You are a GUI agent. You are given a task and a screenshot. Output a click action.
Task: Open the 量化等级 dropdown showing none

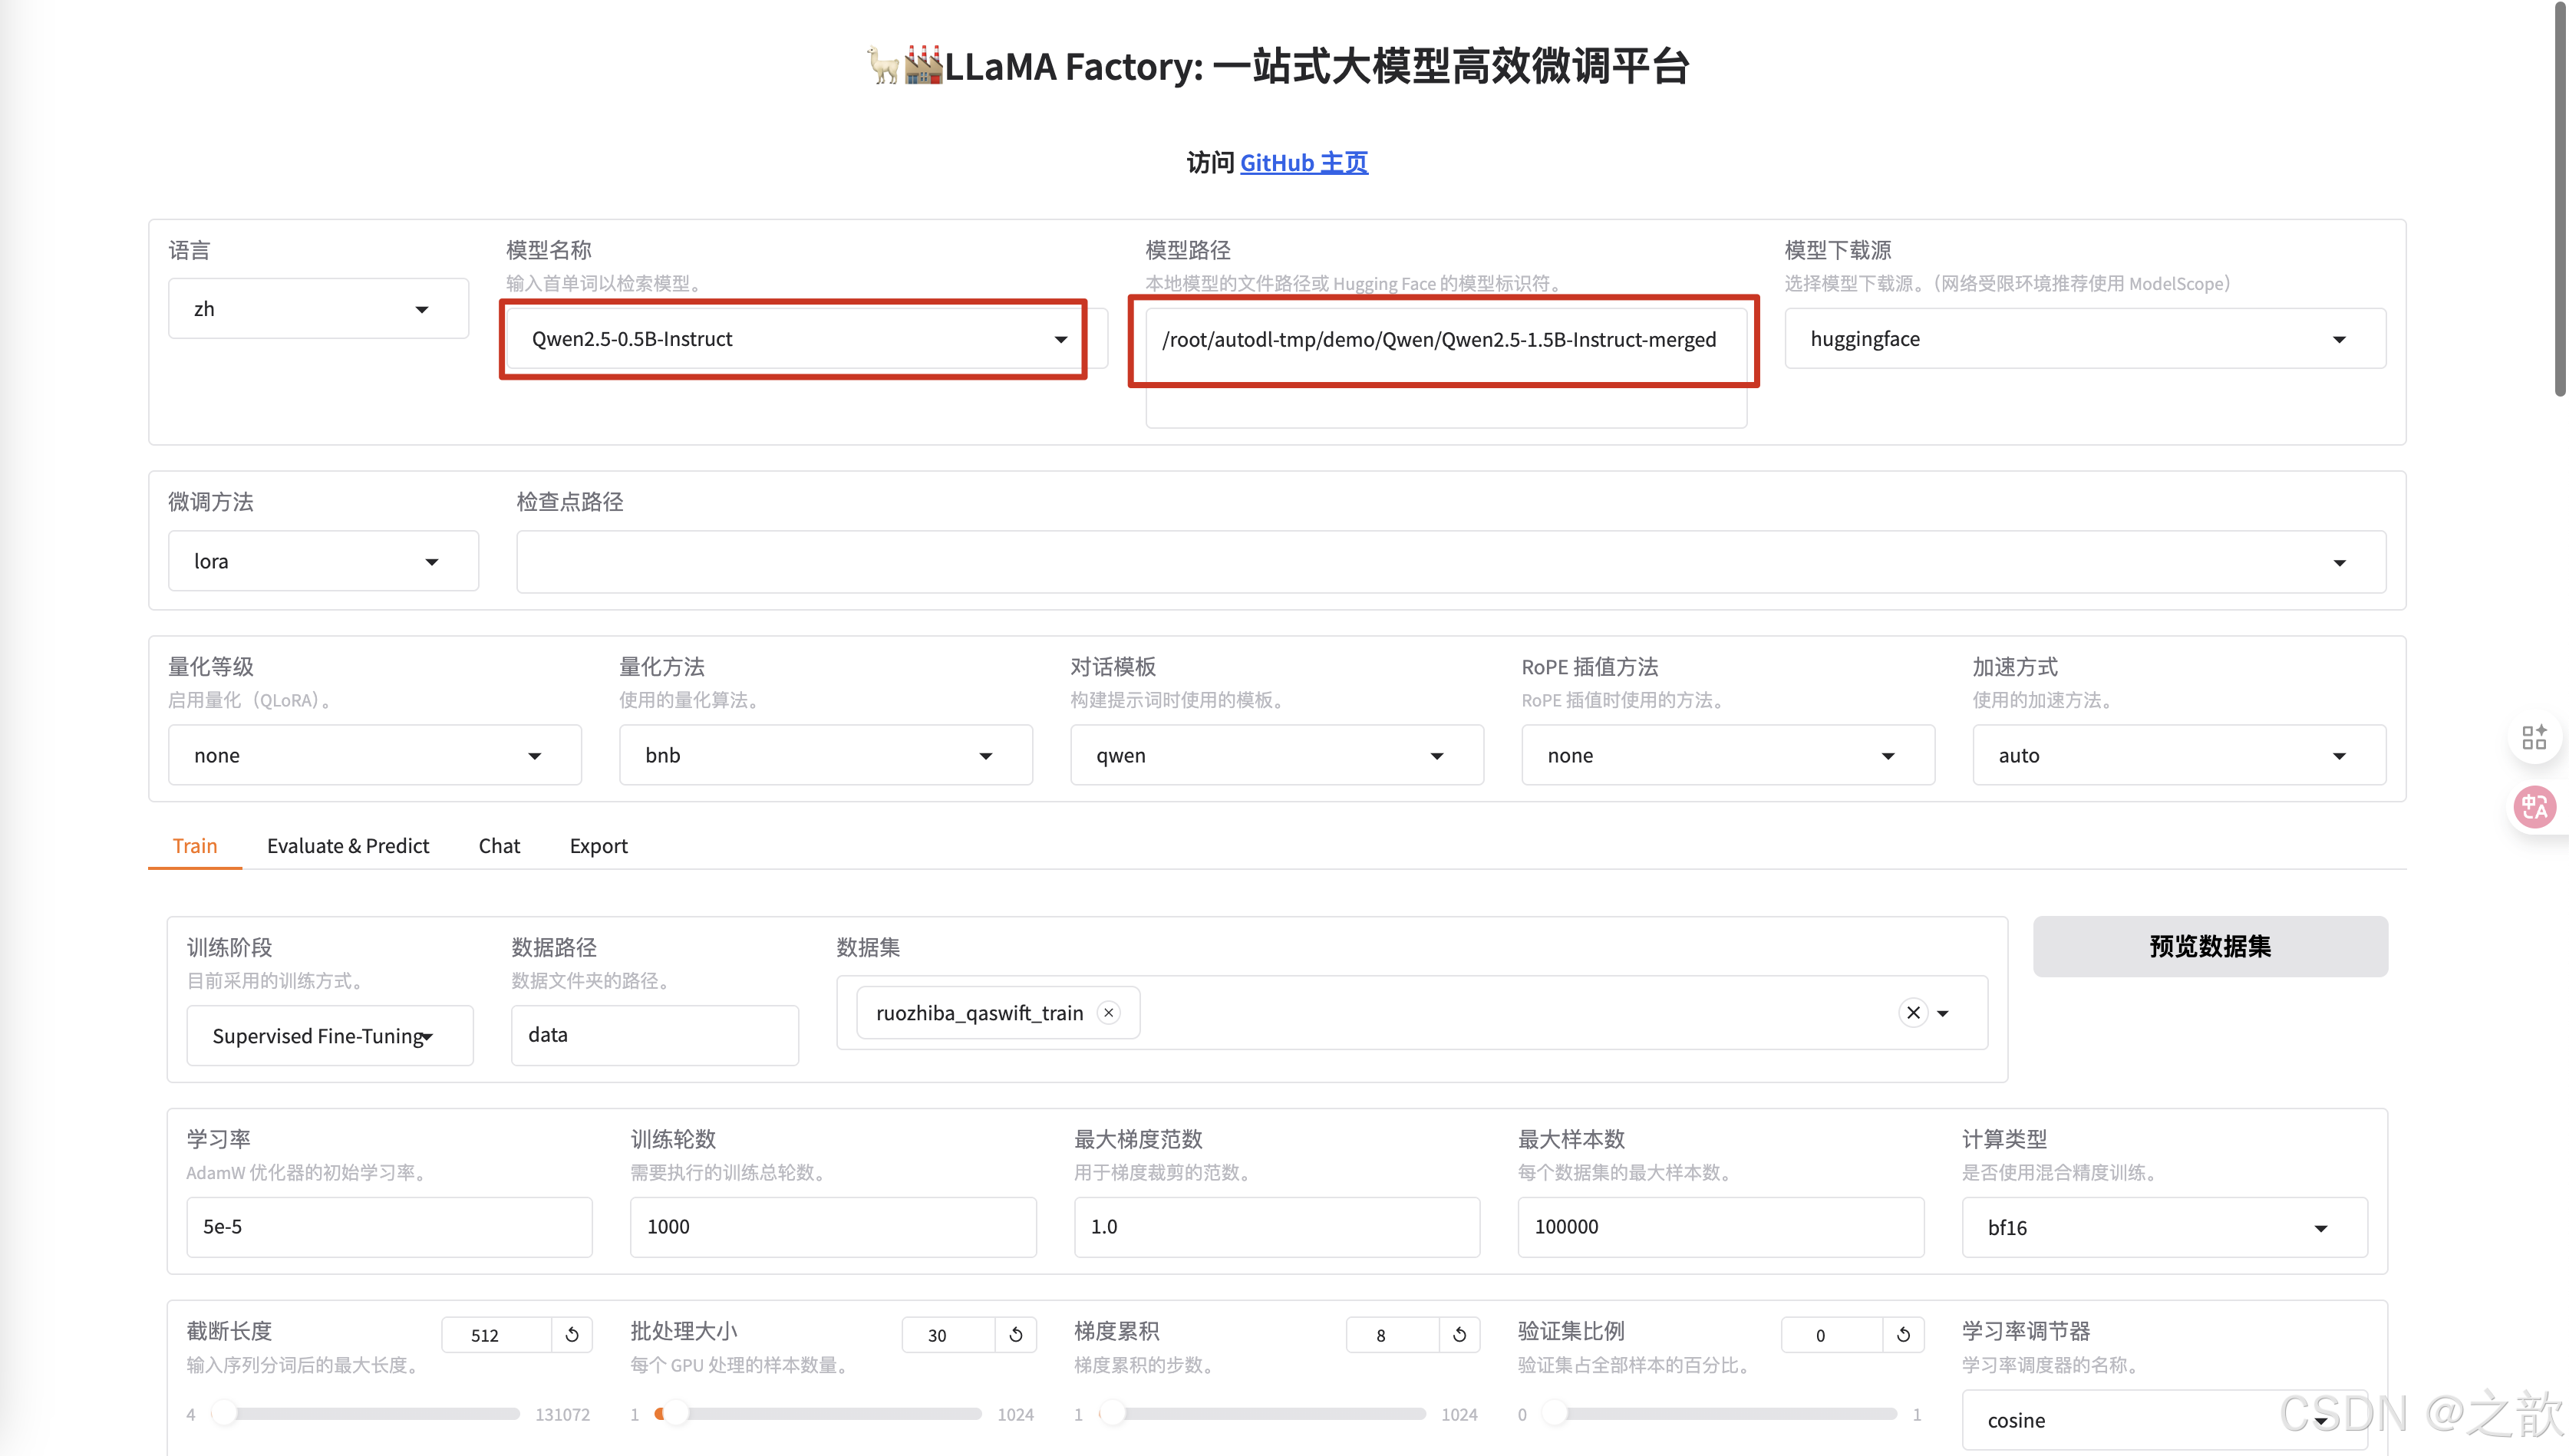(375, 755)
